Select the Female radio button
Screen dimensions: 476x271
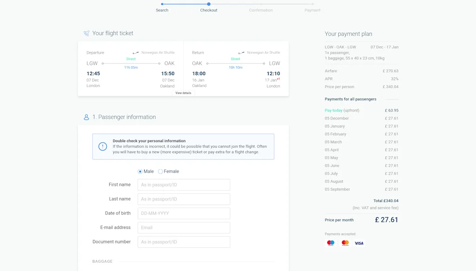tap(160, 171)
